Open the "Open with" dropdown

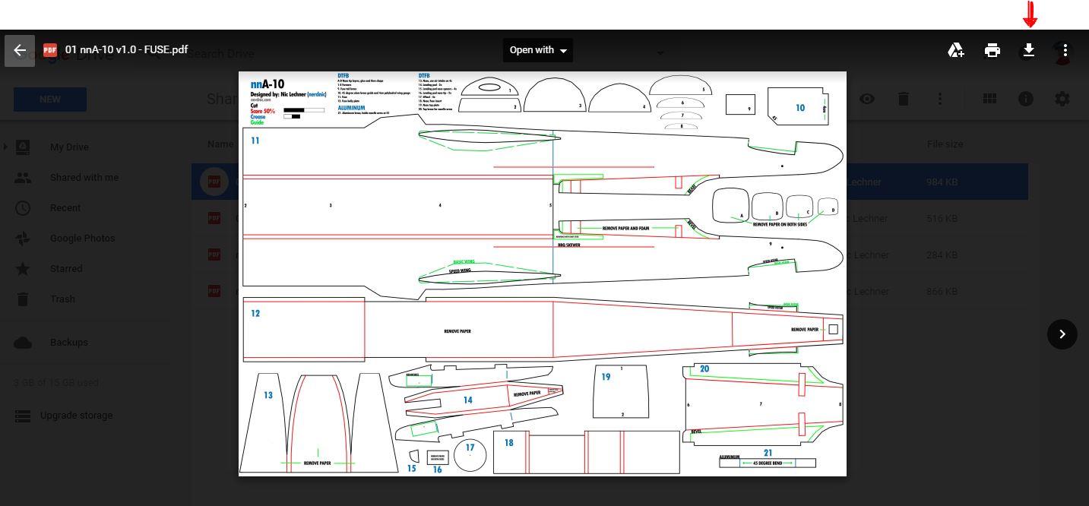point(538,50)
